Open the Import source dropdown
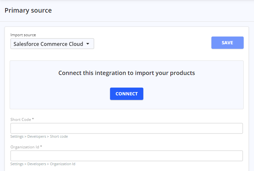Screen dimensions: 254x171 pos(52,44)
